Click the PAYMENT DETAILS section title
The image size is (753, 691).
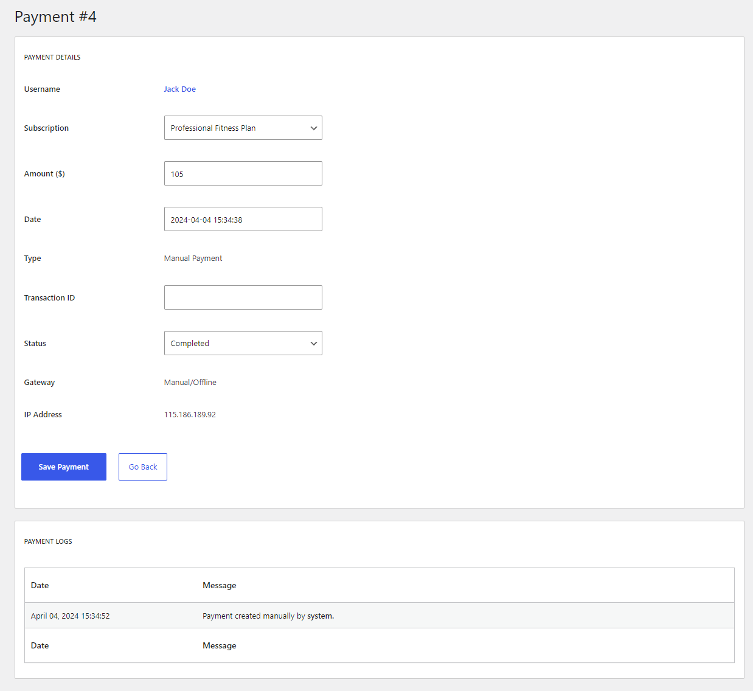[x=52, y=57]
